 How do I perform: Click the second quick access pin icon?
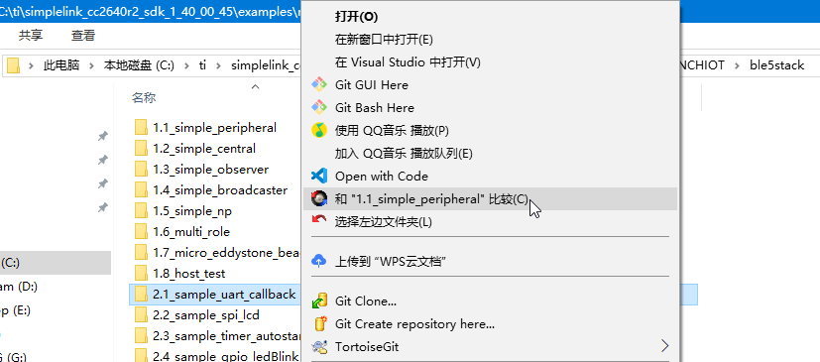point(103,160)
